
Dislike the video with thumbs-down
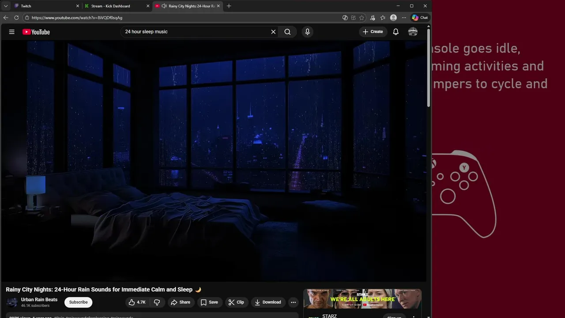(157, 302)
